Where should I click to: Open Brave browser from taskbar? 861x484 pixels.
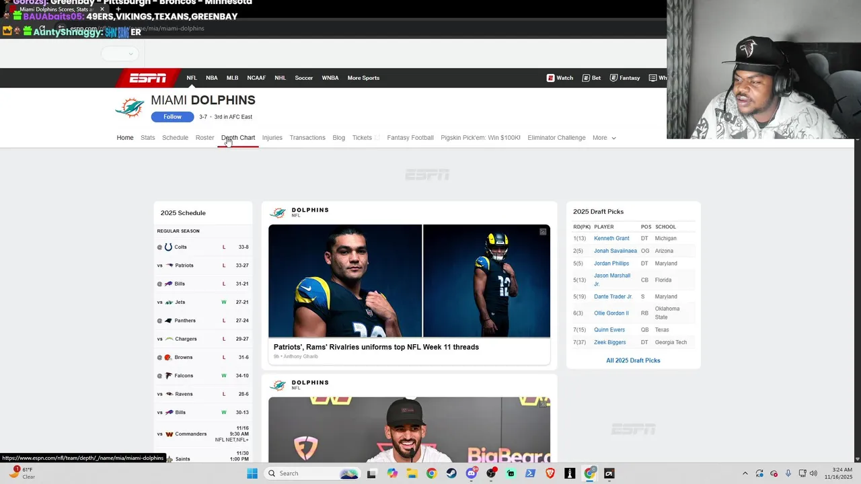550,473
